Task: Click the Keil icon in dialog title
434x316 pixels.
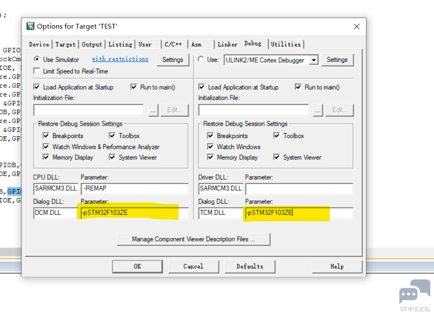Action: pyautogui.click(x=30, y=26)
